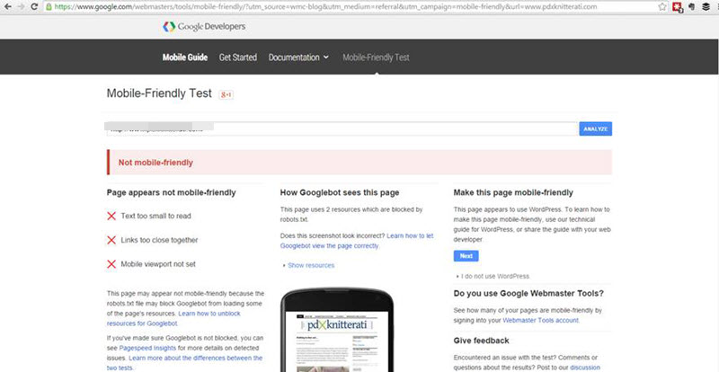The image size is (719, 372).
Task: Select the Mobile-Friendly Test tab
Action: [x=376, y=58]
